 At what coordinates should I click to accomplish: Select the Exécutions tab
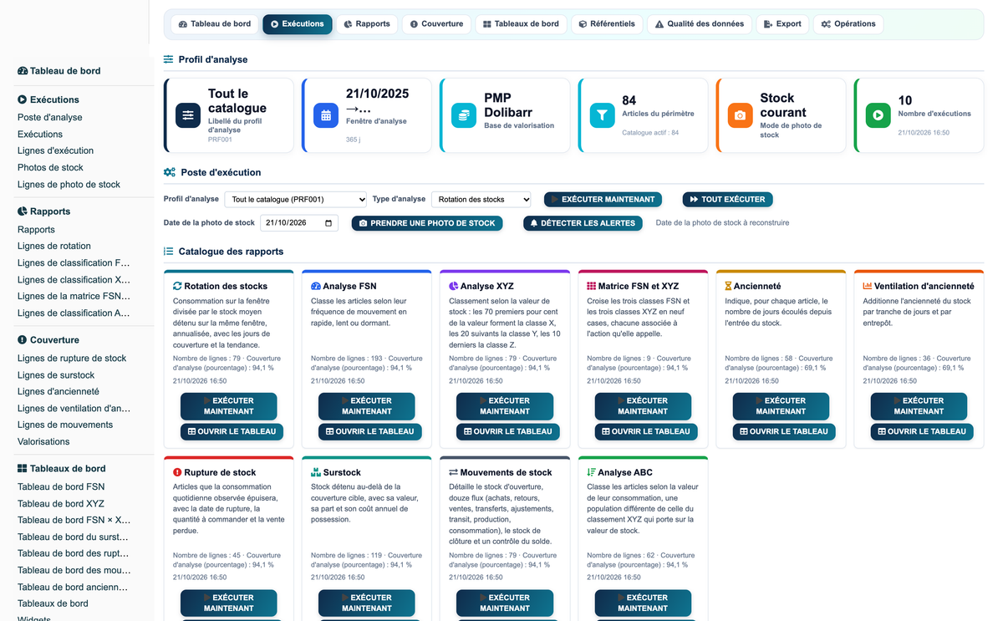pyautogui.click(x=298, y=24)
